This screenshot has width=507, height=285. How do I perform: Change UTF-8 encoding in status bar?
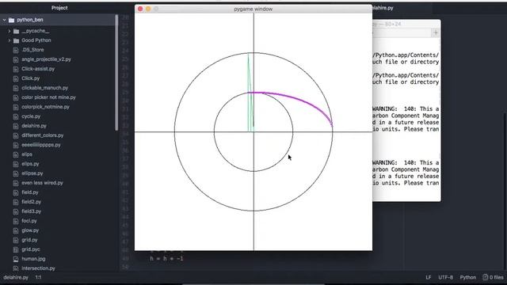point(445,278)
